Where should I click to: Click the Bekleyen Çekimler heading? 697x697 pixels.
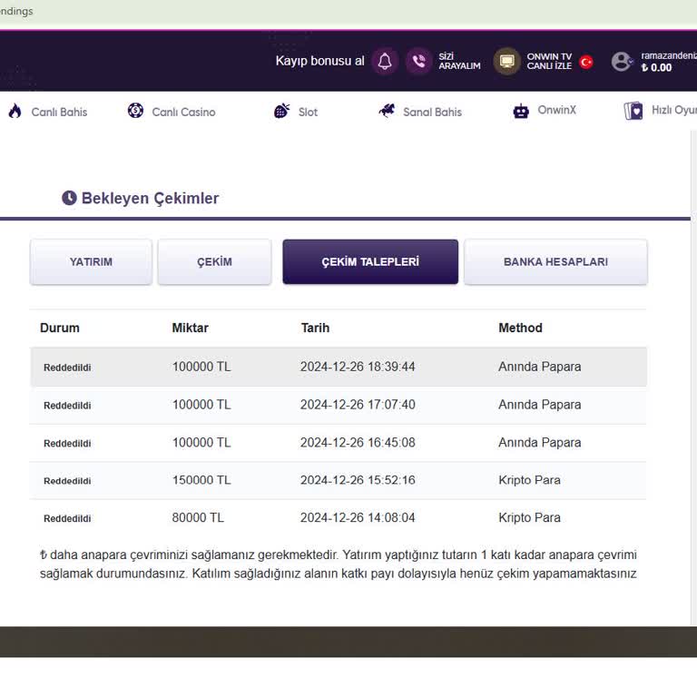(151, 198)
